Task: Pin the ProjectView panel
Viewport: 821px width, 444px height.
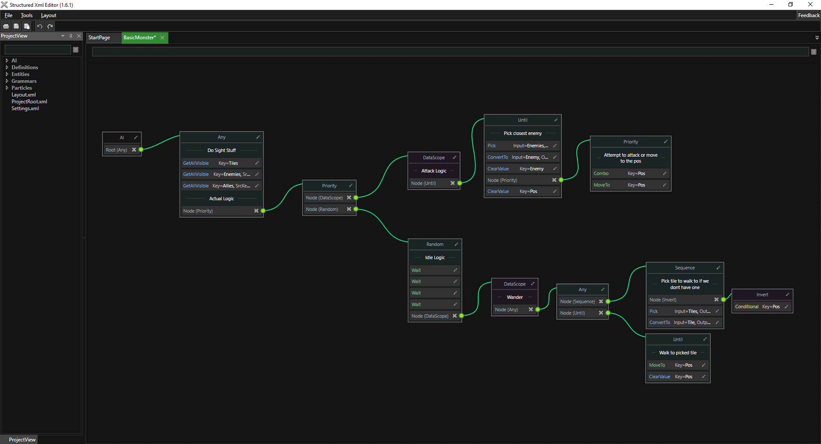Action: pyautogui.click(x=71, y=36)
